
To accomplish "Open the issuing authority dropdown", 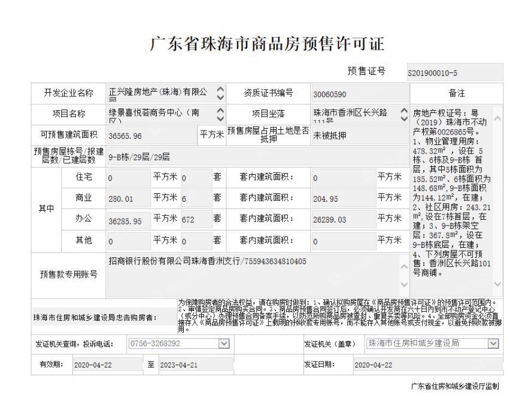I will click(493, 344).
